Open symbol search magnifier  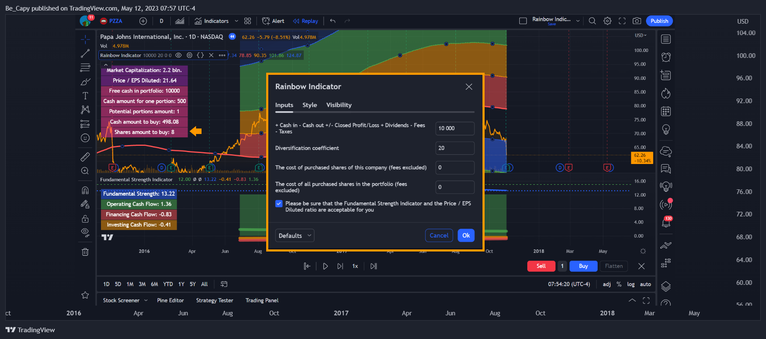(592, 21)
